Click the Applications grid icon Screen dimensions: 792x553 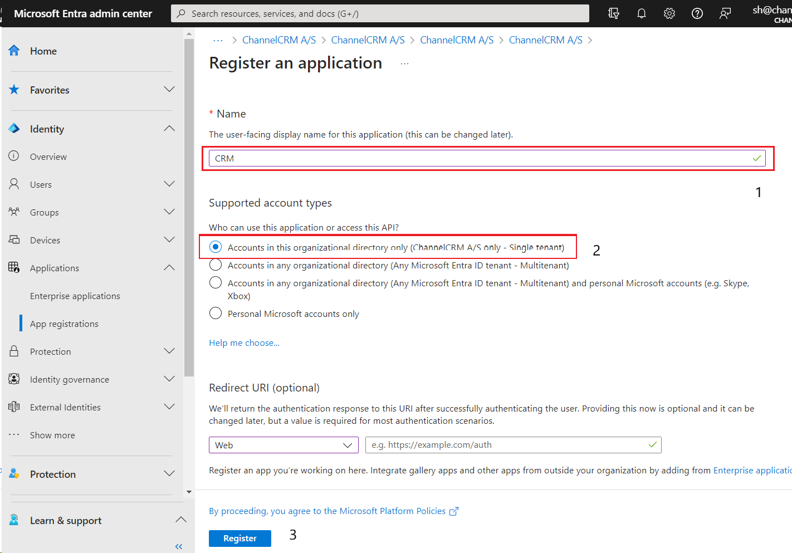tap(14, 267)
